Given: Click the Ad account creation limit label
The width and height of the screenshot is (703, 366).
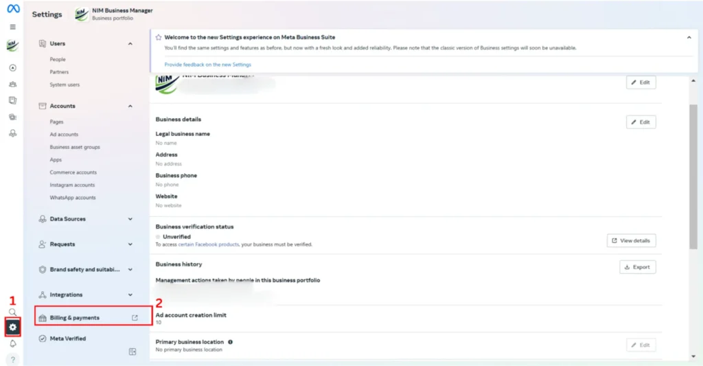Looking at the screenshot, I should tap(191, 315).
